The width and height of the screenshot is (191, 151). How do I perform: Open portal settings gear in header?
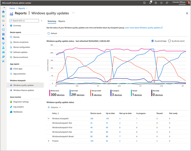[156, 3]
